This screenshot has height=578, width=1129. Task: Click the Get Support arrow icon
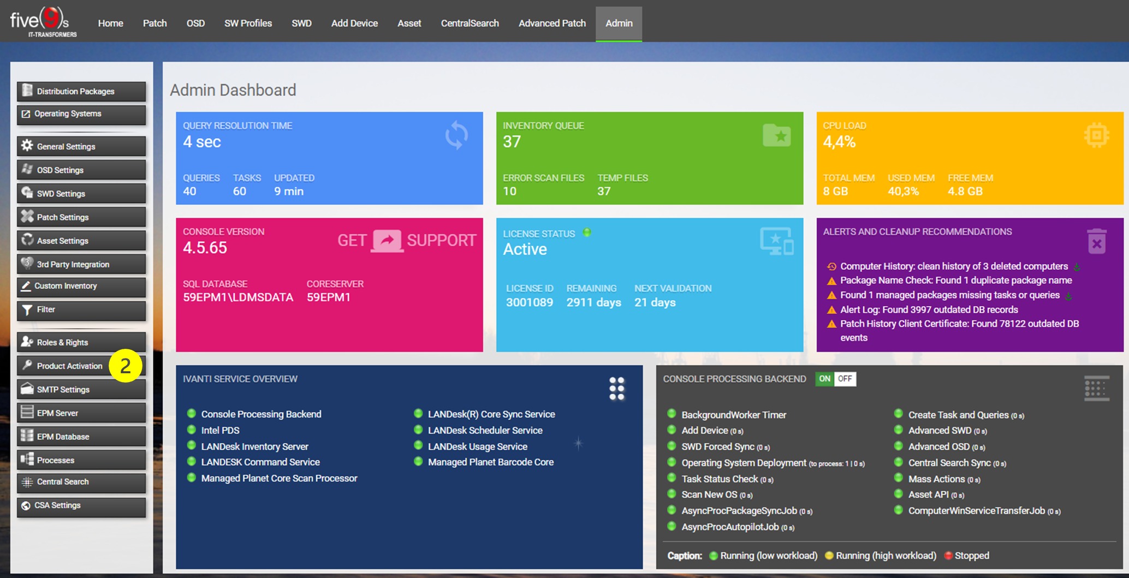[387, 240]
